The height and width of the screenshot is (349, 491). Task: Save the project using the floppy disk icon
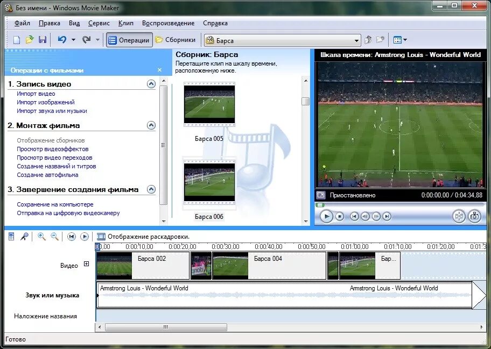coord(43,40)
